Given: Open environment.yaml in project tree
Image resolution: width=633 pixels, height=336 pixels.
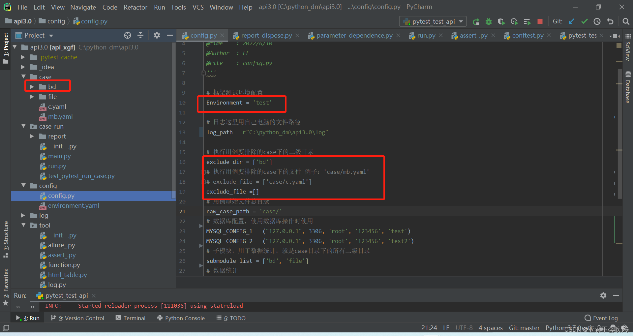Looking at the screenshot, I should 73,205.
